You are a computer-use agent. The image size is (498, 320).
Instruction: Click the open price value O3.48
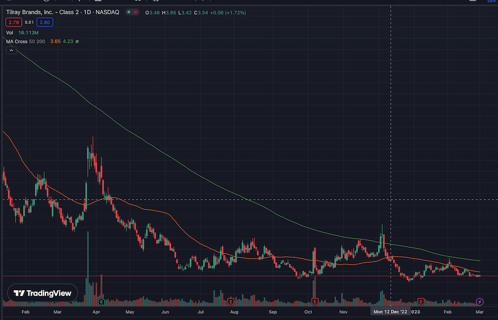click(x=153, y=12)
